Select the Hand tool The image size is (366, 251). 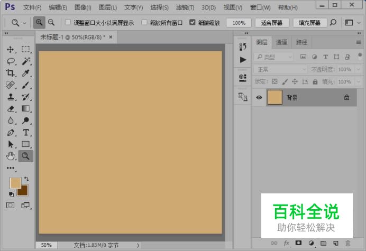click(11, 156)
